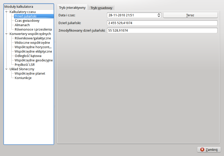
Task: Click the Data i czas field
Action: coord(132,15)
